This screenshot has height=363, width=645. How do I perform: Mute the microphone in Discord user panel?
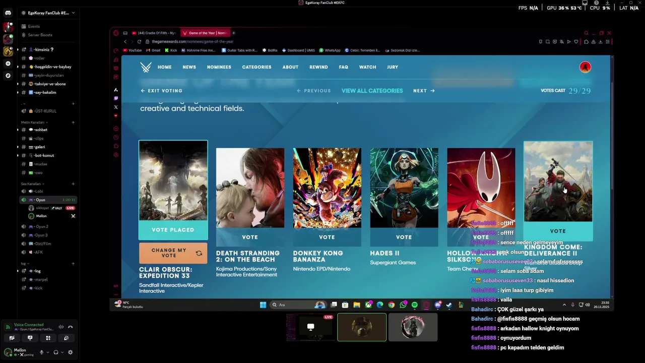pos(41,352)
